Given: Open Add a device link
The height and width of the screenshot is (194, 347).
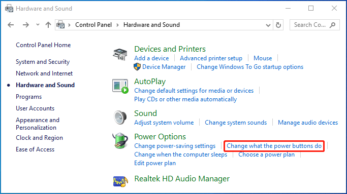Looking at the screenshot, I should click(x=151, y=58).
